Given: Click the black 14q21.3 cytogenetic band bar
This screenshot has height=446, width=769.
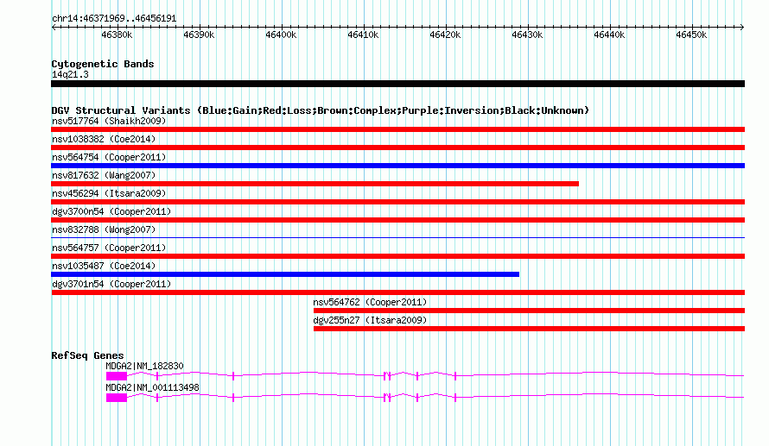Looking at the screenshot, I should [x=397, y=84].
